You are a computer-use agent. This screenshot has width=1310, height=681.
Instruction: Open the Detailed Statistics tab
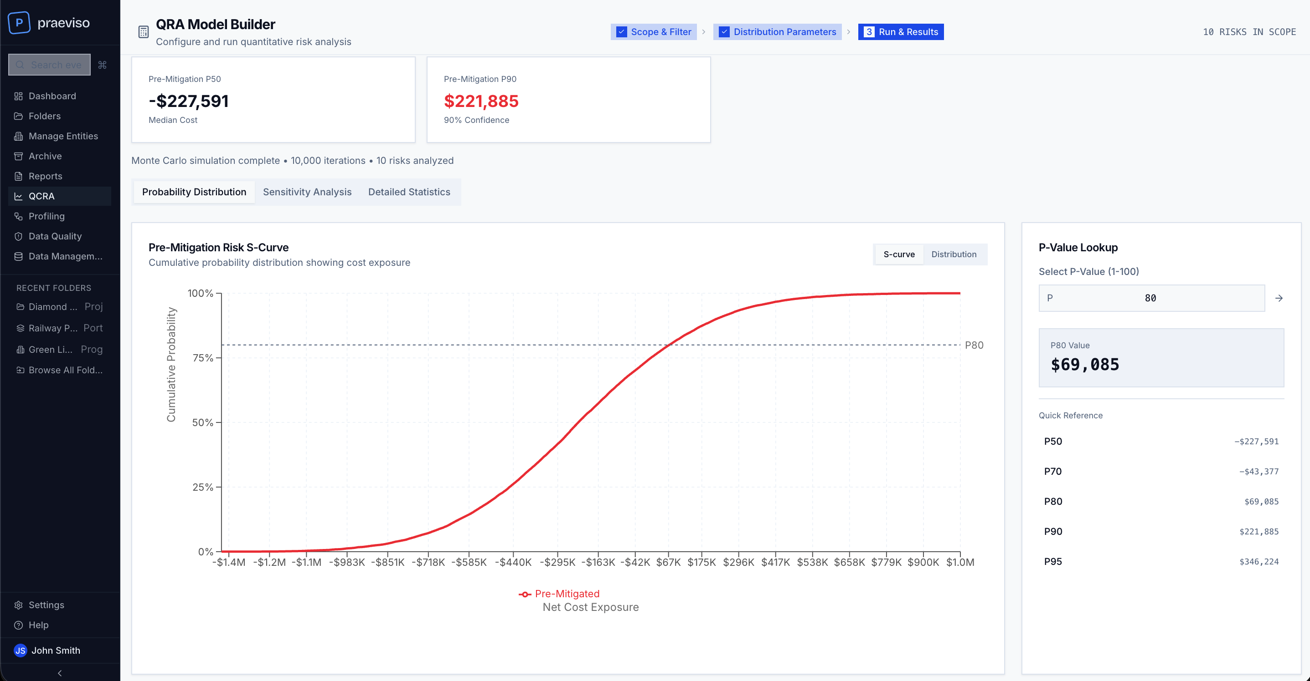click(409, 192)
